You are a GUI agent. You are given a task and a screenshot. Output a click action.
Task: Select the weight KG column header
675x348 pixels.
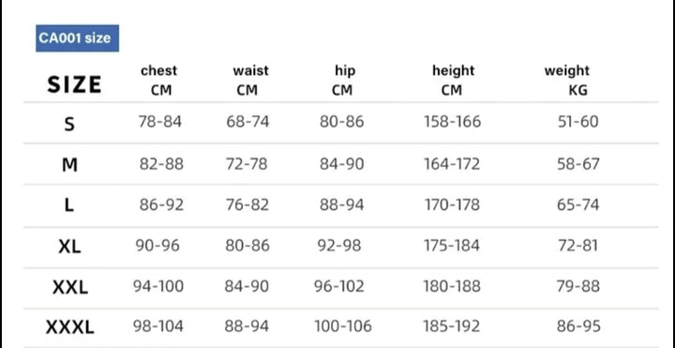coord(567,80)
